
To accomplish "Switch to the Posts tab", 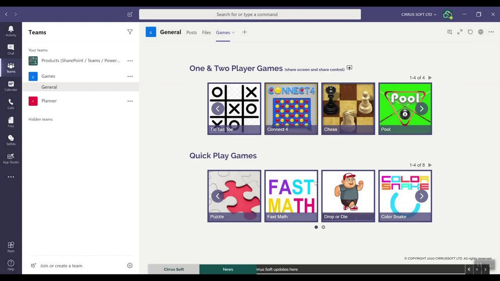I will pos(191,32).
